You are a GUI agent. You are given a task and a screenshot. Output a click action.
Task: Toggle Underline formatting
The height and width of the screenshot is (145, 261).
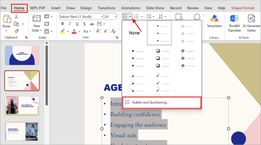click(77, 24)
